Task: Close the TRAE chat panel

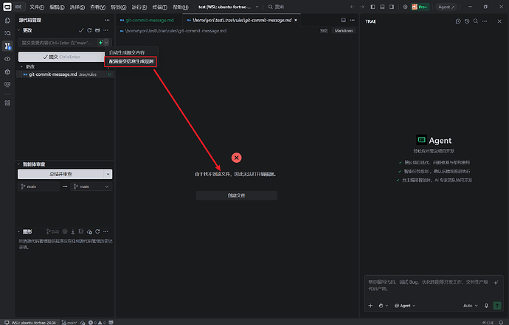Action: pyautogui.click(x=499, y=21)
